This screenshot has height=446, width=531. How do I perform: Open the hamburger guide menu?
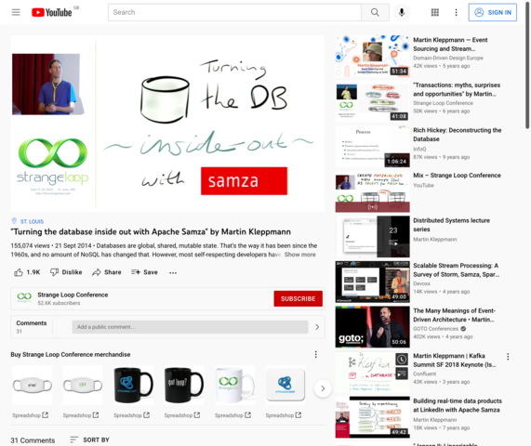click(16, 12)
